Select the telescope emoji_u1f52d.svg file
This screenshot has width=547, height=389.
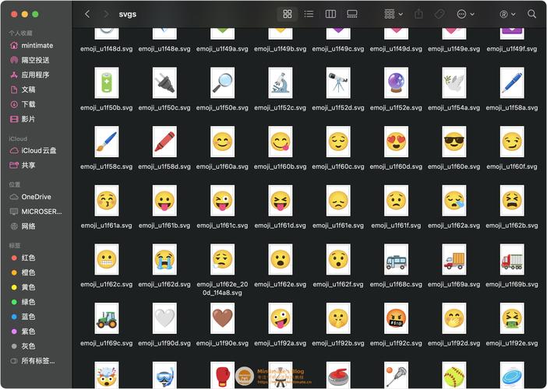tap(337, 82)
